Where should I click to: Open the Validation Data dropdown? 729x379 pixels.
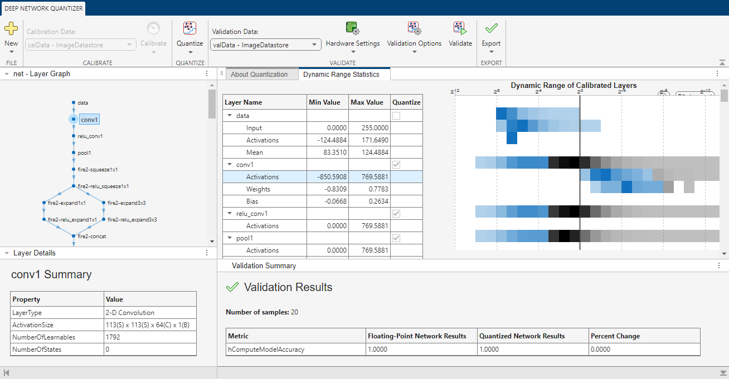tap(265, 45)
